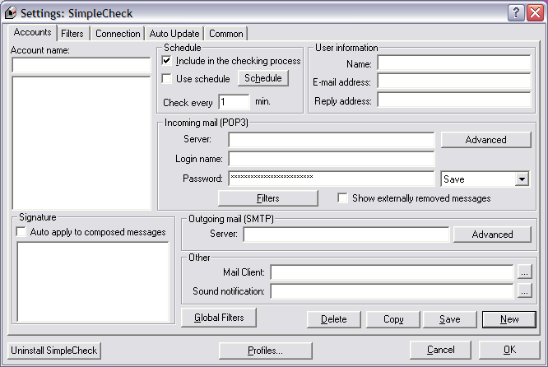Click the user Name input field

point(454,63)
